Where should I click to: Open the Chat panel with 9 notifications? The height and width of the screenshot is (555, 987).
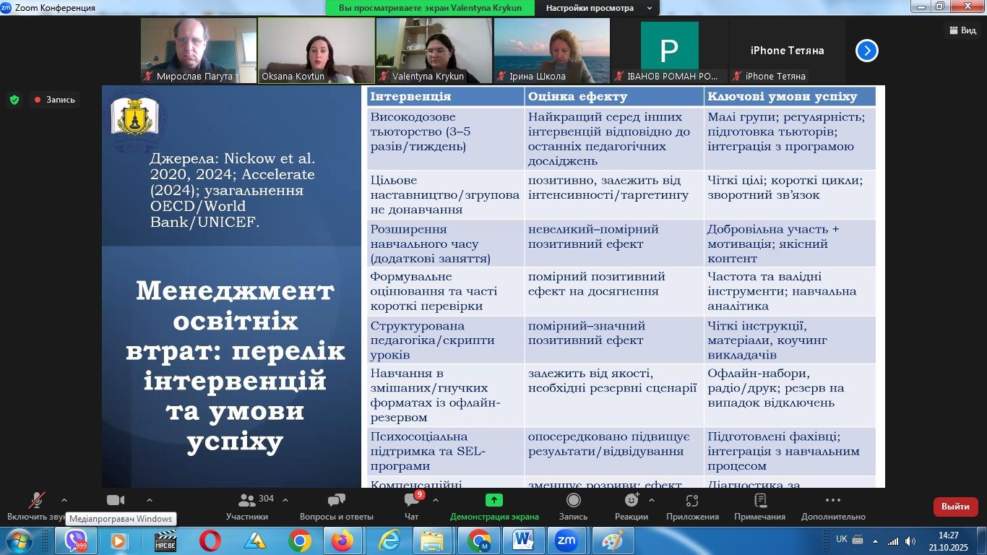[412, 501]
